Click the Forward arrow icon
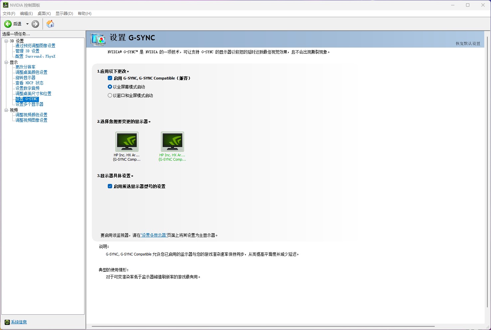Screen dimensions: 491x330 (35, 24)
